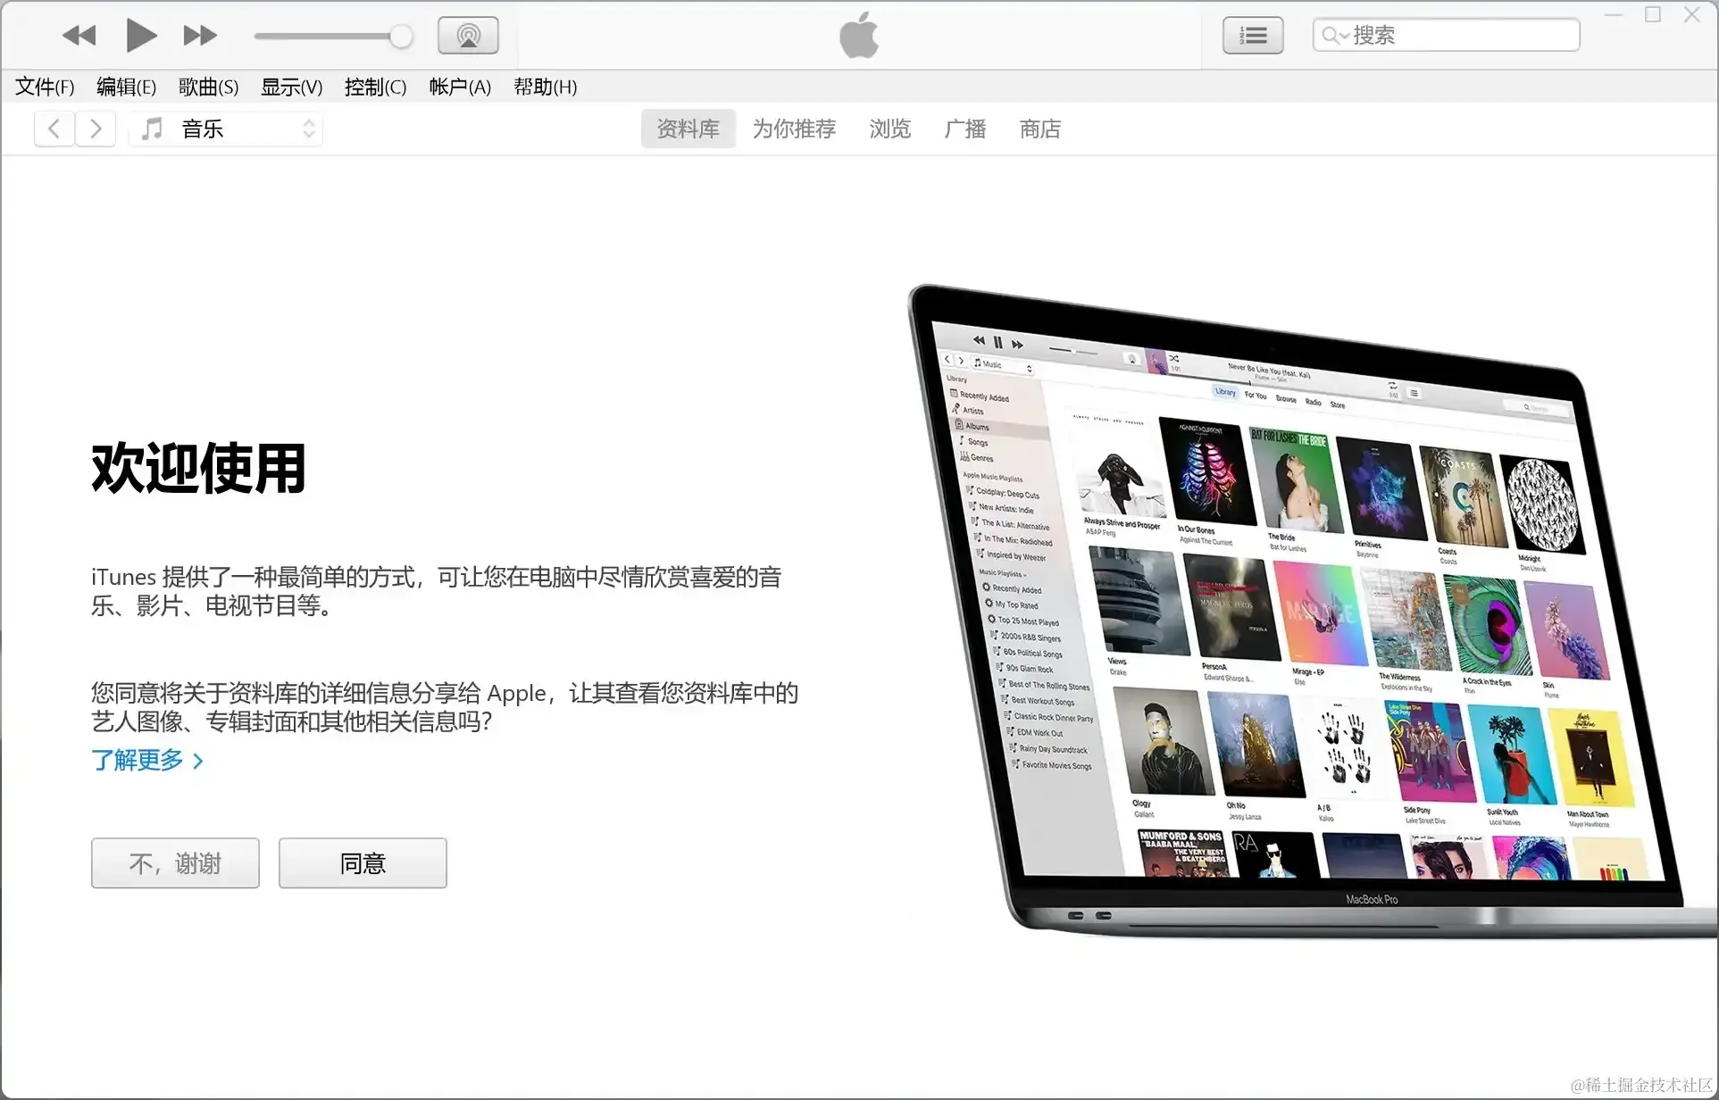Viewport: 1719px width, 1100px height.
Task: Click the Play button
Action: (x=140, y=36)
